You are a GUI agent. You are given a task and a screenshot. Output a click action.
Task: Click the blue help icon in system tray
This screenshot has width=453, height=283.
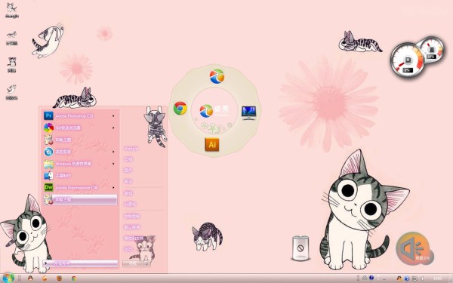pyautogui.click(x=371, y=278)
